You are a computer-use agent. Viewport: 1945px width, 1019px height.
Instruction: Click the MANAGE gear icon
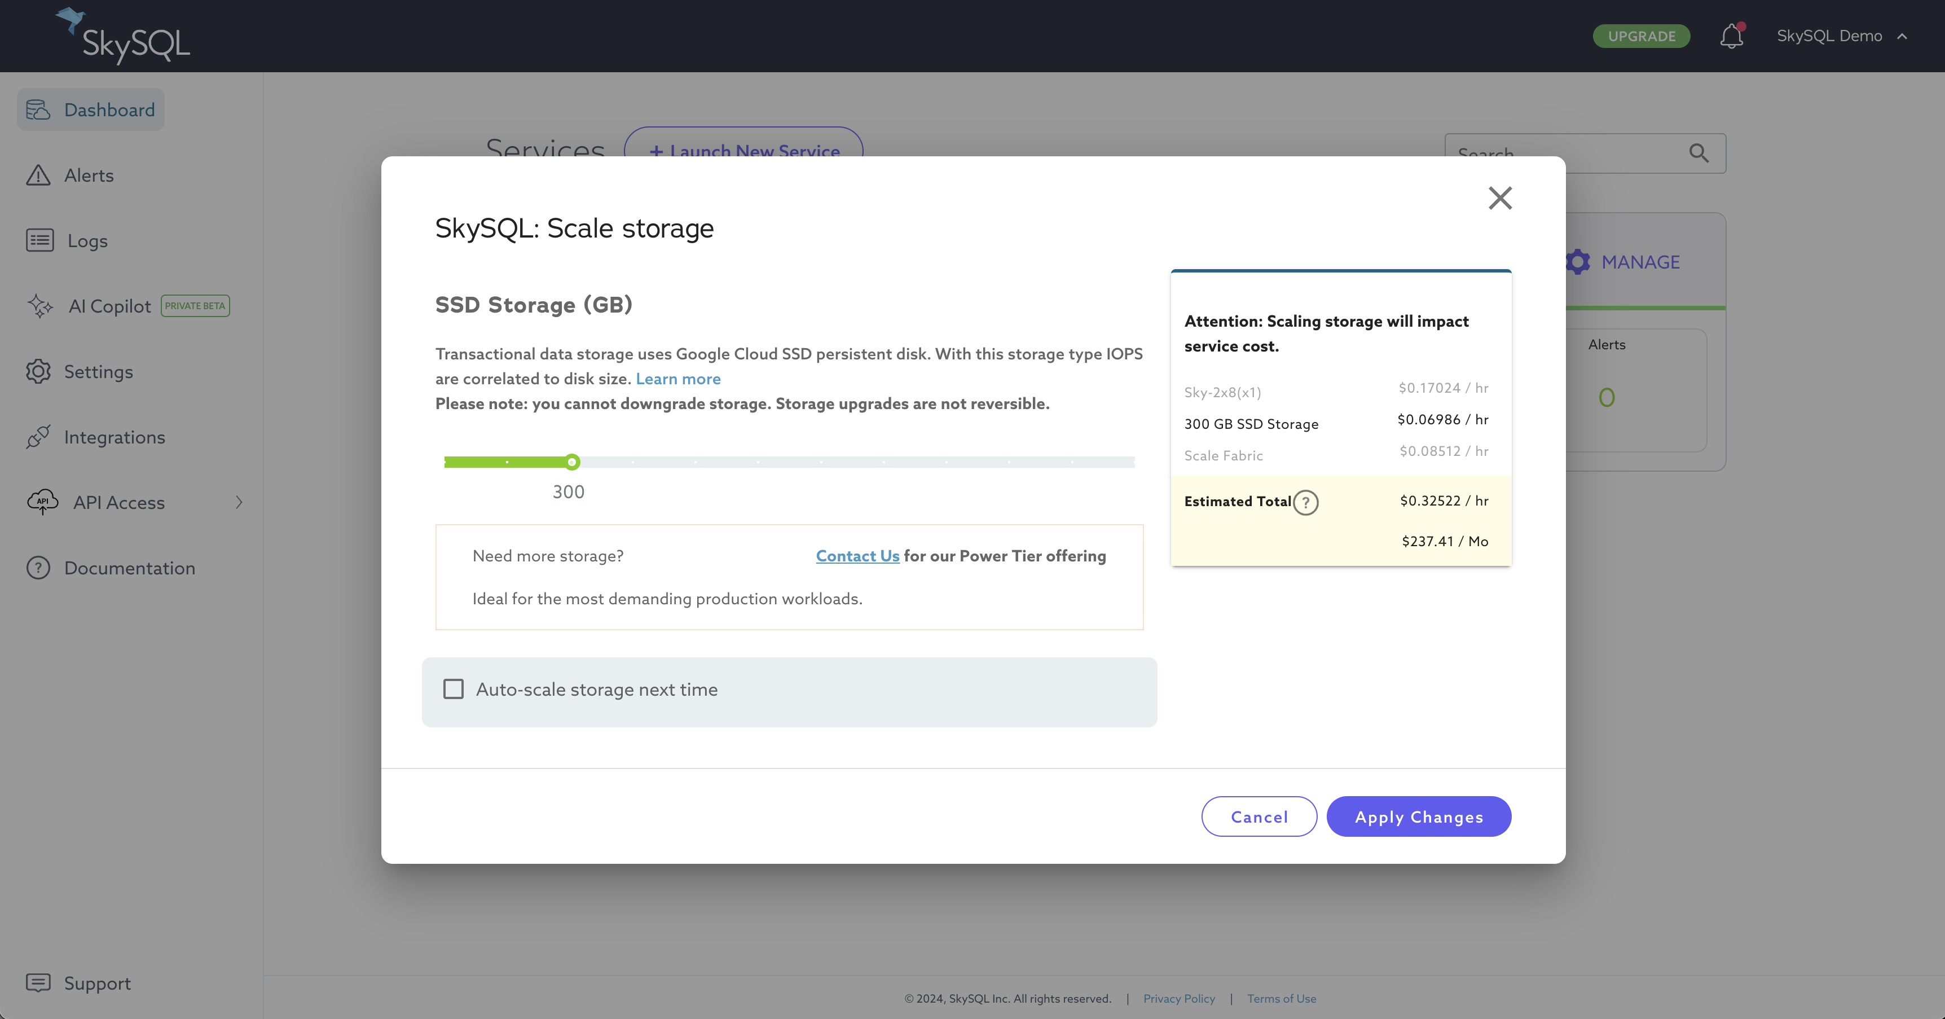pos(1577,261)
